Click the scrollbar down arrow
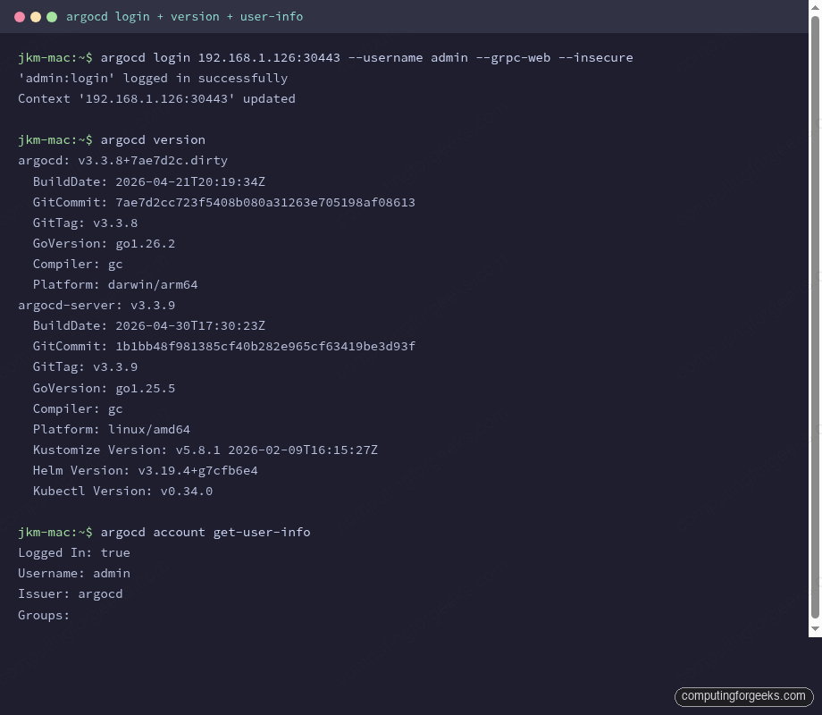The image size is (822, 715). tap(815, 628)
